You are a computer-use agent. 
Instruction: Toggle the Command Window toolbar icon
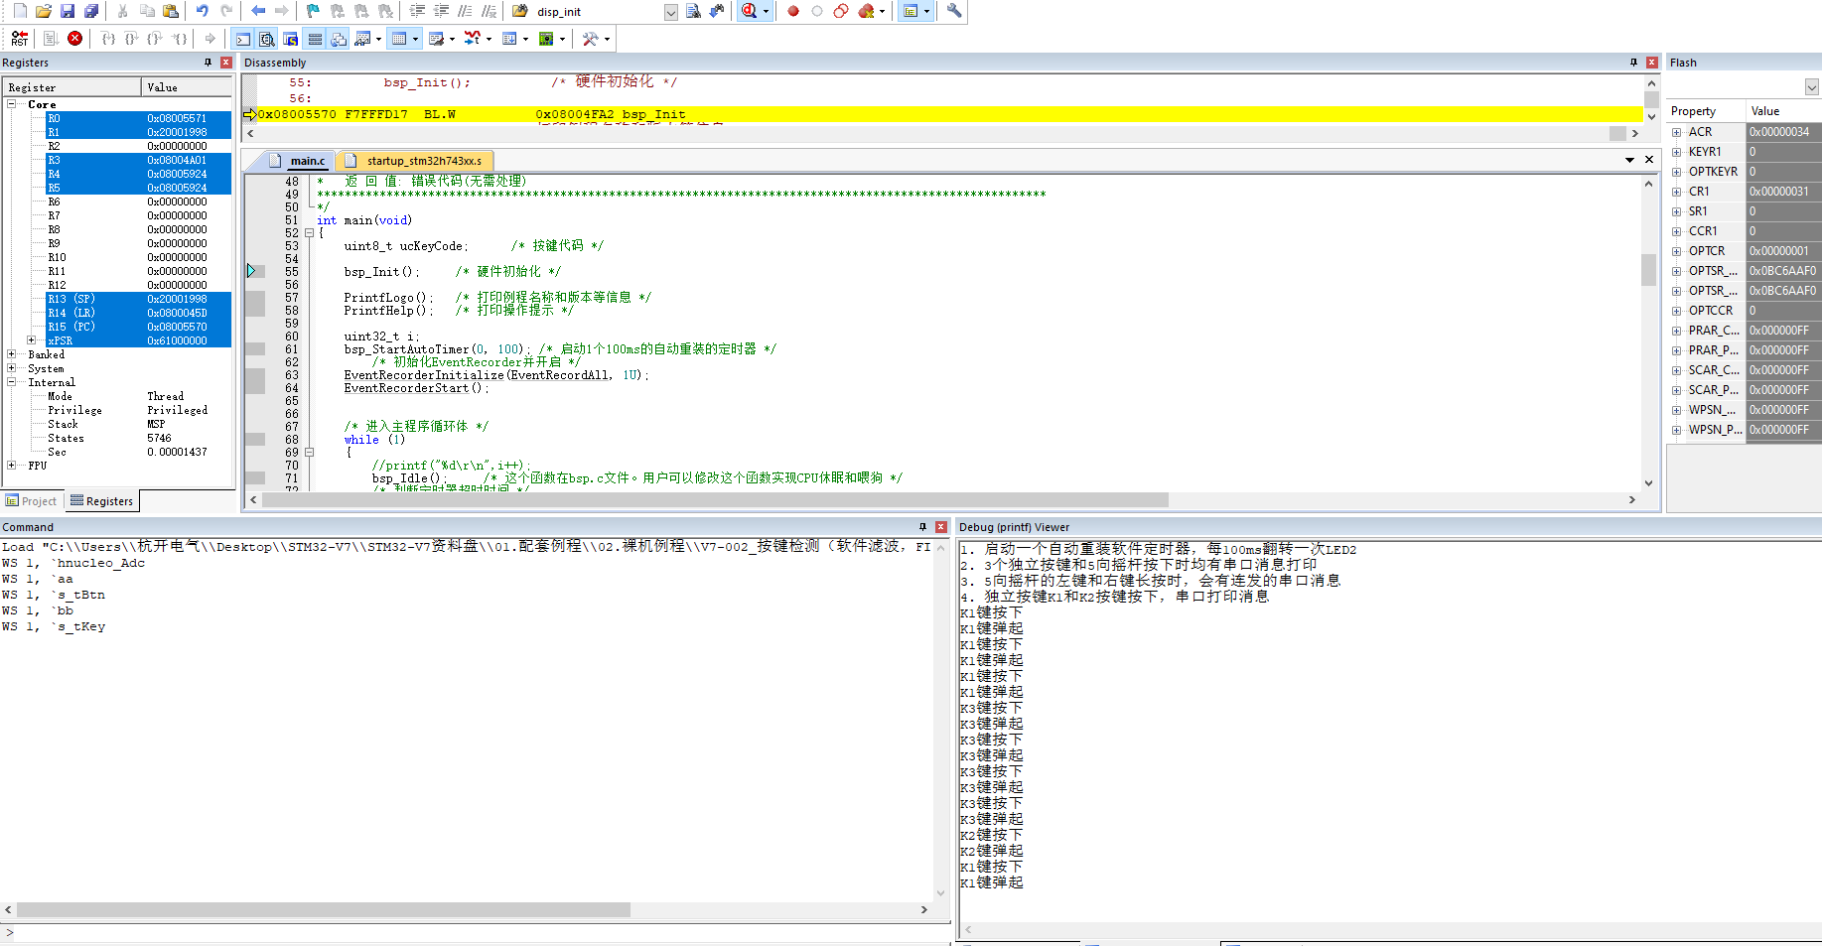tap(242, 39)
